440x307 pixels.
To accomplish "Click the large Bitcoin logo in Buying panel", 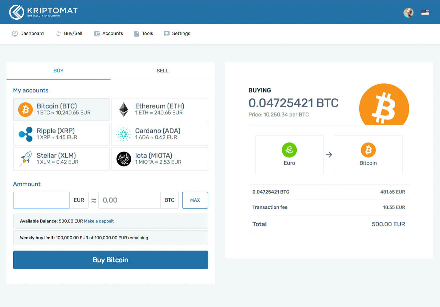I will 384,104.
